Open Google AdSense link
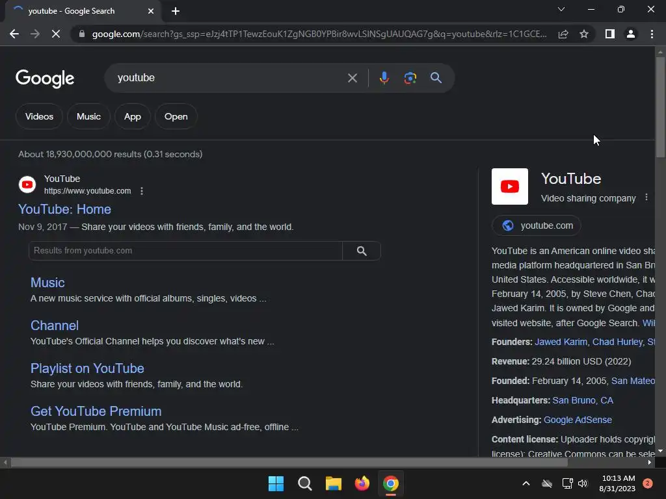 (578, 420)
